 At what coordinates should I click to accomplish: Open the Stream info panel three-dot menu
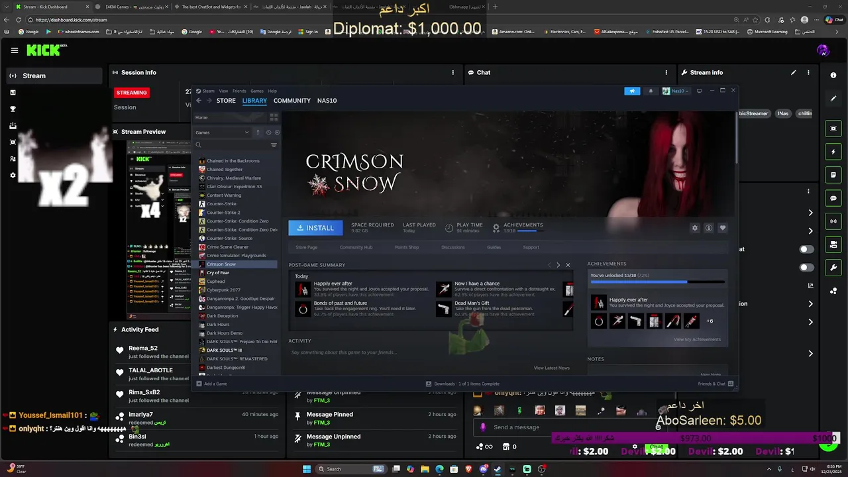[810, 72]
